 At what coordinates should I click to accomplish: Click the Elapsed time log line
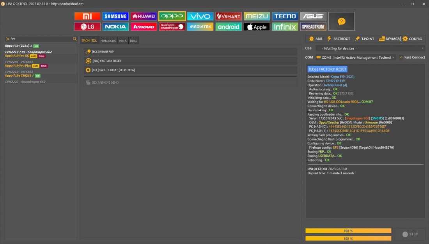[x=331, y=173]
